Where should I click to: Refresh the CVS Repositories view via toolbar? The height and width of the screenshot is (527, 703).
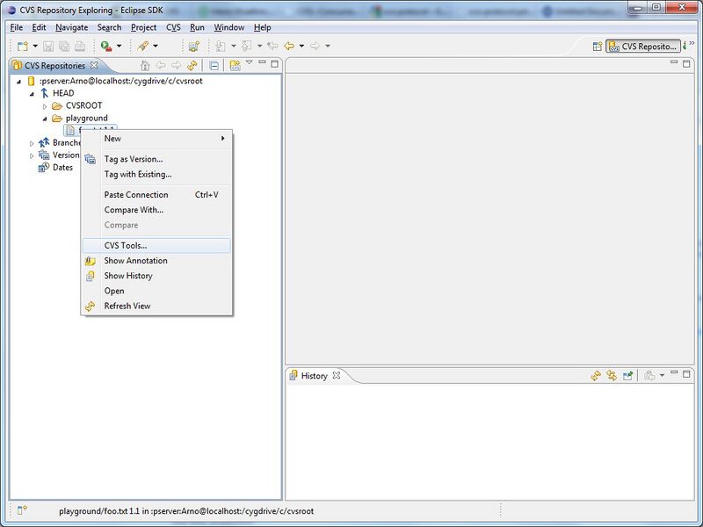[192, 65]
